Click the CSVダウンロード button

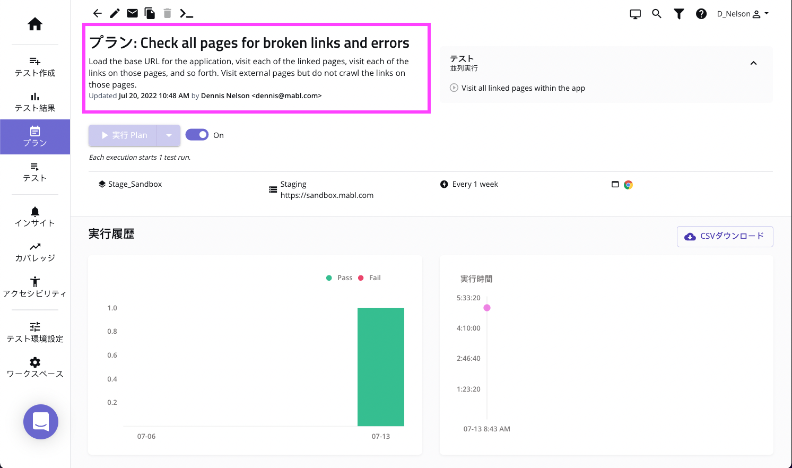725,236
